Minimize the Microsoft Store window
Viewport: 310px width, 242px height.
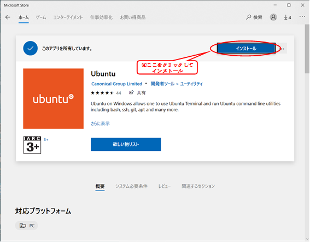pyautogui.click(x=275, y=5)
